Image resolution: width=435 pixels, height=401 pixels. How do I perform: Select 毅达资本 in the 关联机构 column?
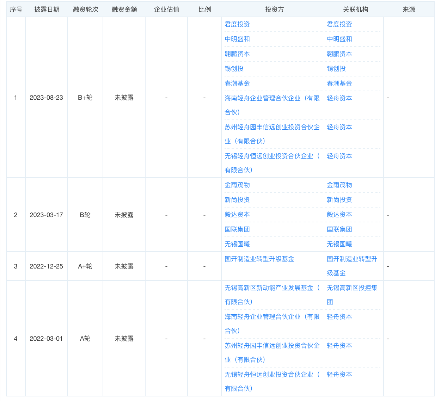tap(339, 215)
